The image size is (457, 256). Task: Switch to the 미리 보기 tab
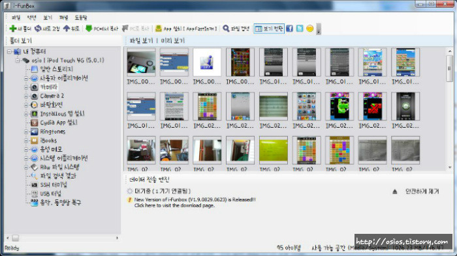[x=173, y=41]
